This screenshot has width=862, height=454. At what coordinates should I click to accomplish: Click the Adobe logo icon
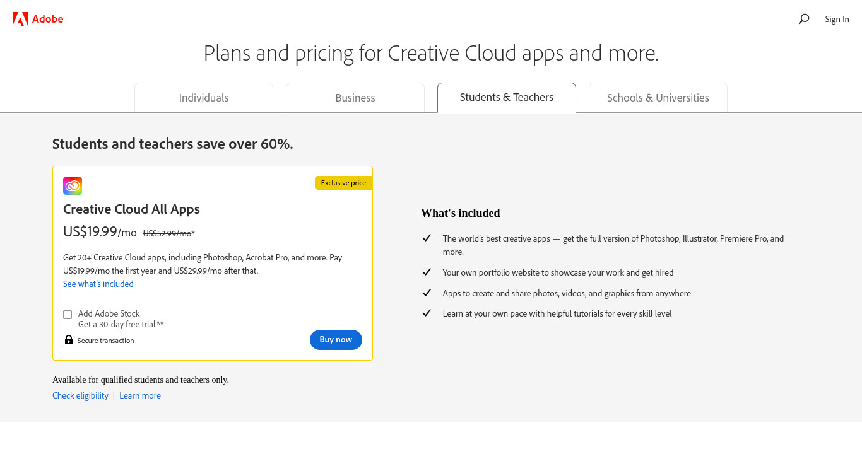(20, 19)
